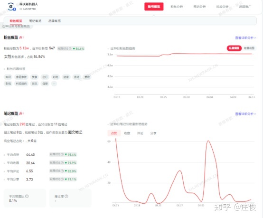Click the 86.6% fans comparison badge

point(71,48)
